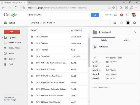The image size is (140, 105).
Task: Click the file list scrollbar thumb
Action: [x=89, y=52]
